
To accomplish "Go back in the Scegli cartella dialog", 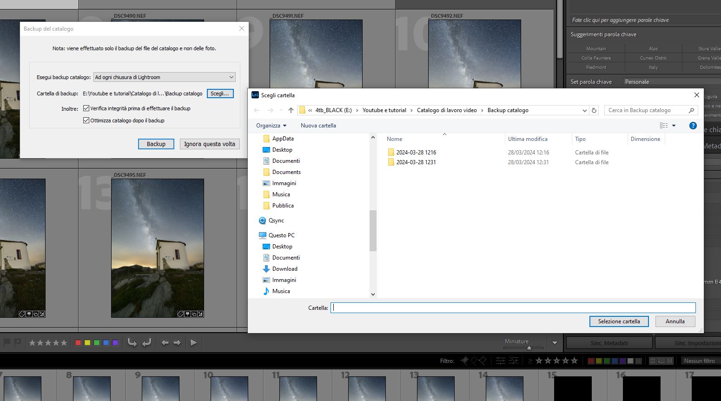I will [x=257, y=110].
